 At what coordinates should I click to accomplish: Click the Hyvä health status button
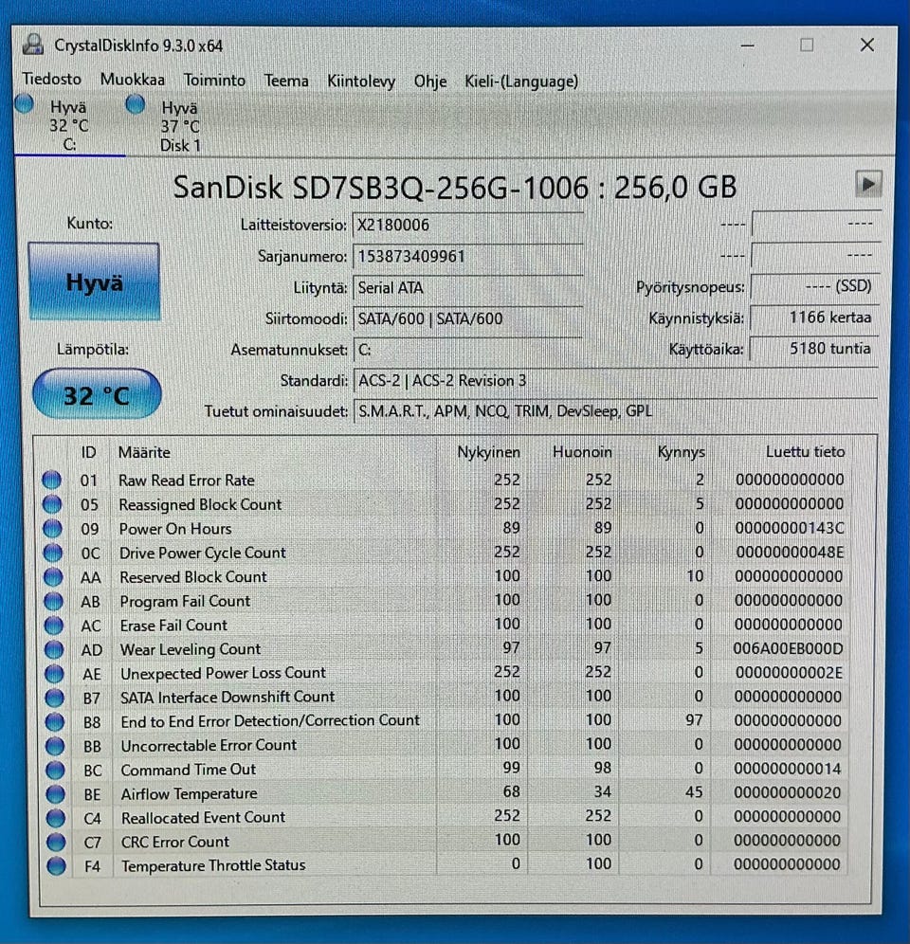(94, 281)
